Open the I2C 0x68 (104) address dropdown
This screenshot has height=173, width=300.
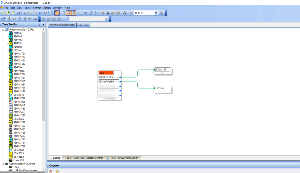117,77
